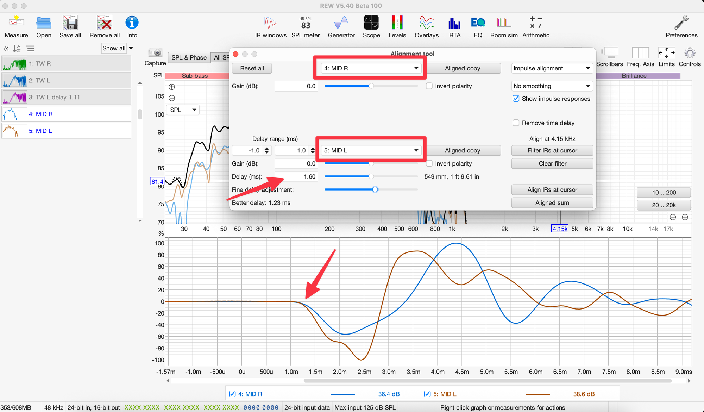Image resolution: width=704 pixels, height=412 pixels.
Task: Open the Scope tool
Action: (371, 23)
